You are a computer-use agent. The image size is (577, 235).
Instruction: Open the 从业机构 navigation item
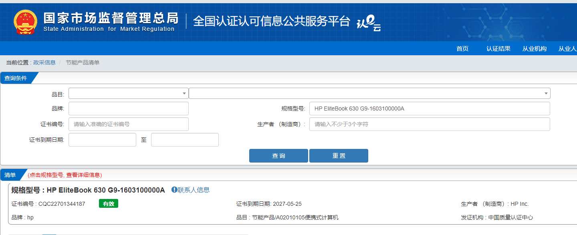pos(534,48)
